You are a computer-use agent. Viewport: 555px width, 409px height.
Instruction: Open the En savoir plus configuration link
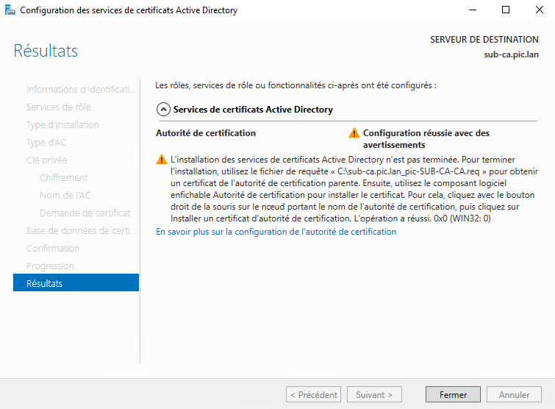(276, 232)
